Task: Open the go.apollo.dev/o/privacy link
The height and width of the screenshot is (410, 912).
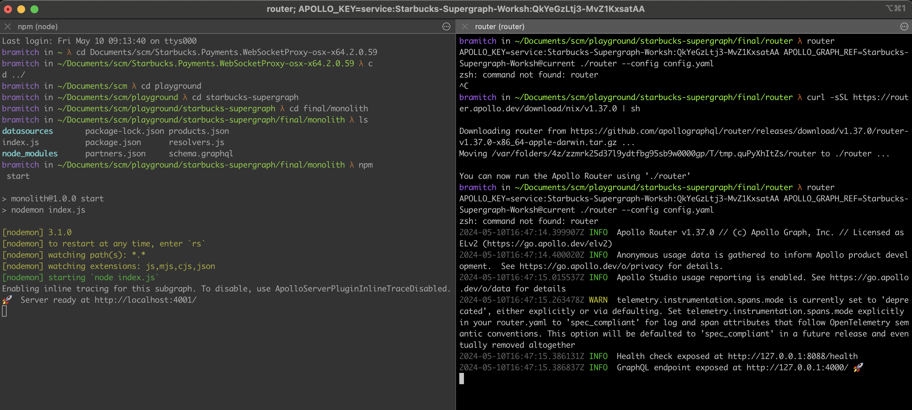Action: (x=591, y=266)
